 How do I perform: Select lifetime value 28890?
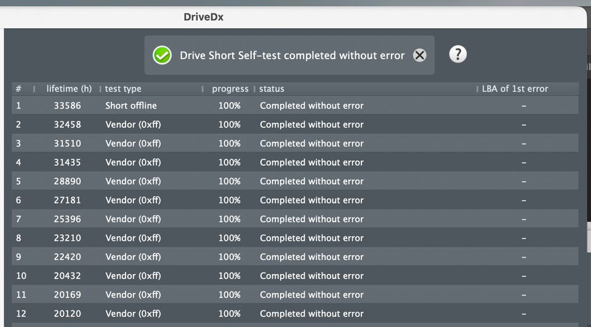click(x=68, y=181)
